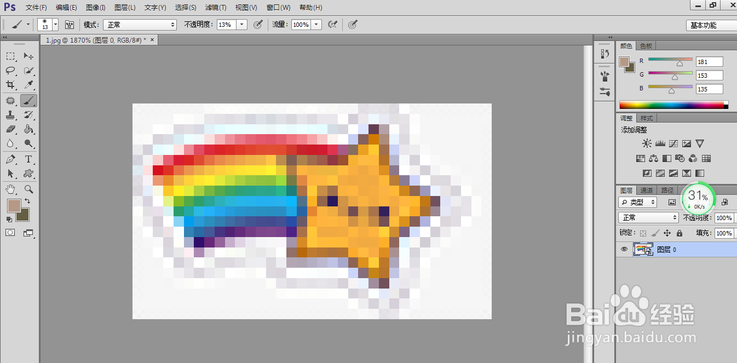Enable airbrush-style build-up

point(332,25)
